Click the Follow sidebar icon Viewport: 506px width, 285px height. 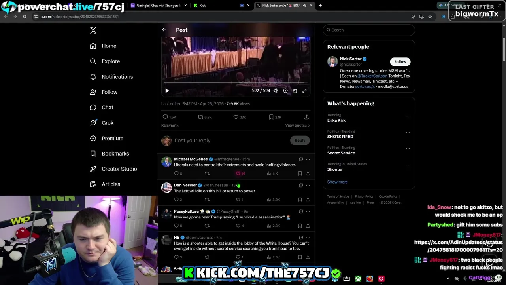93,92
